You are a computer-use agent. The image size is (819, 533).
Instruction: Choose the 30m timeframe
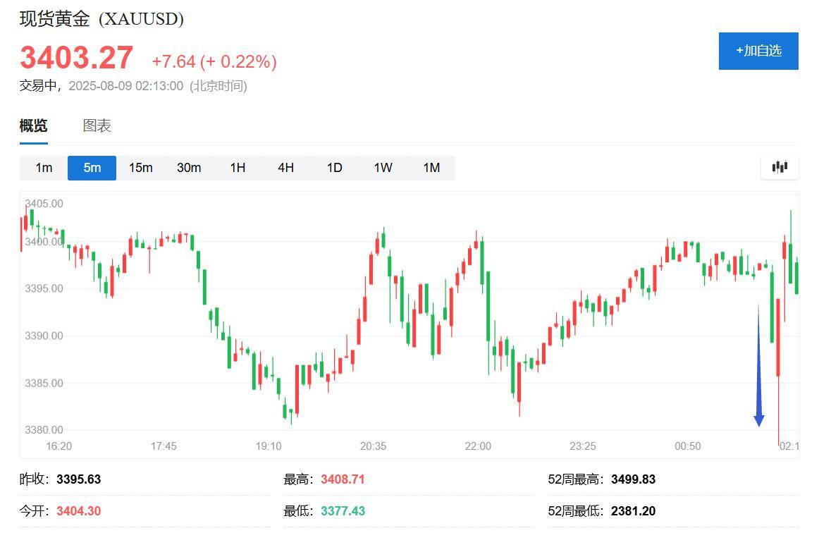[189, 168]
